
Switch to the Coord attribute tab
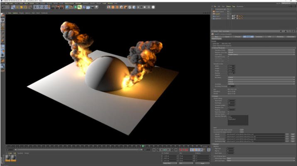[227, 37]
